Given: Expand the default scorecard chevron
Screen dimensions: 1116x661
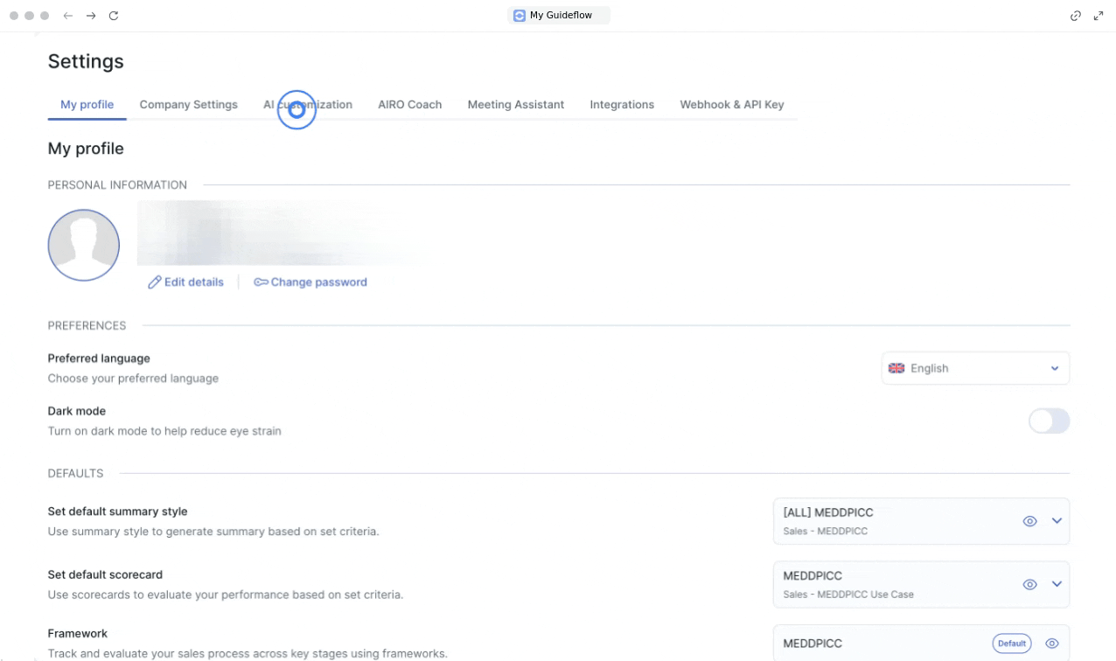Looking at the screenshot, I should point(1057,584).
